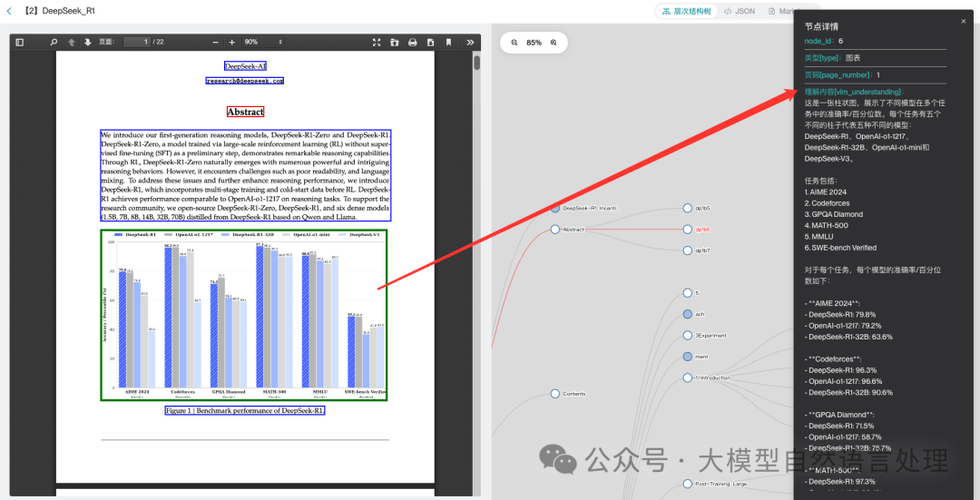Close the 节点详情 panel
This screenshot has width=980, height=500.
pos(963,22)
